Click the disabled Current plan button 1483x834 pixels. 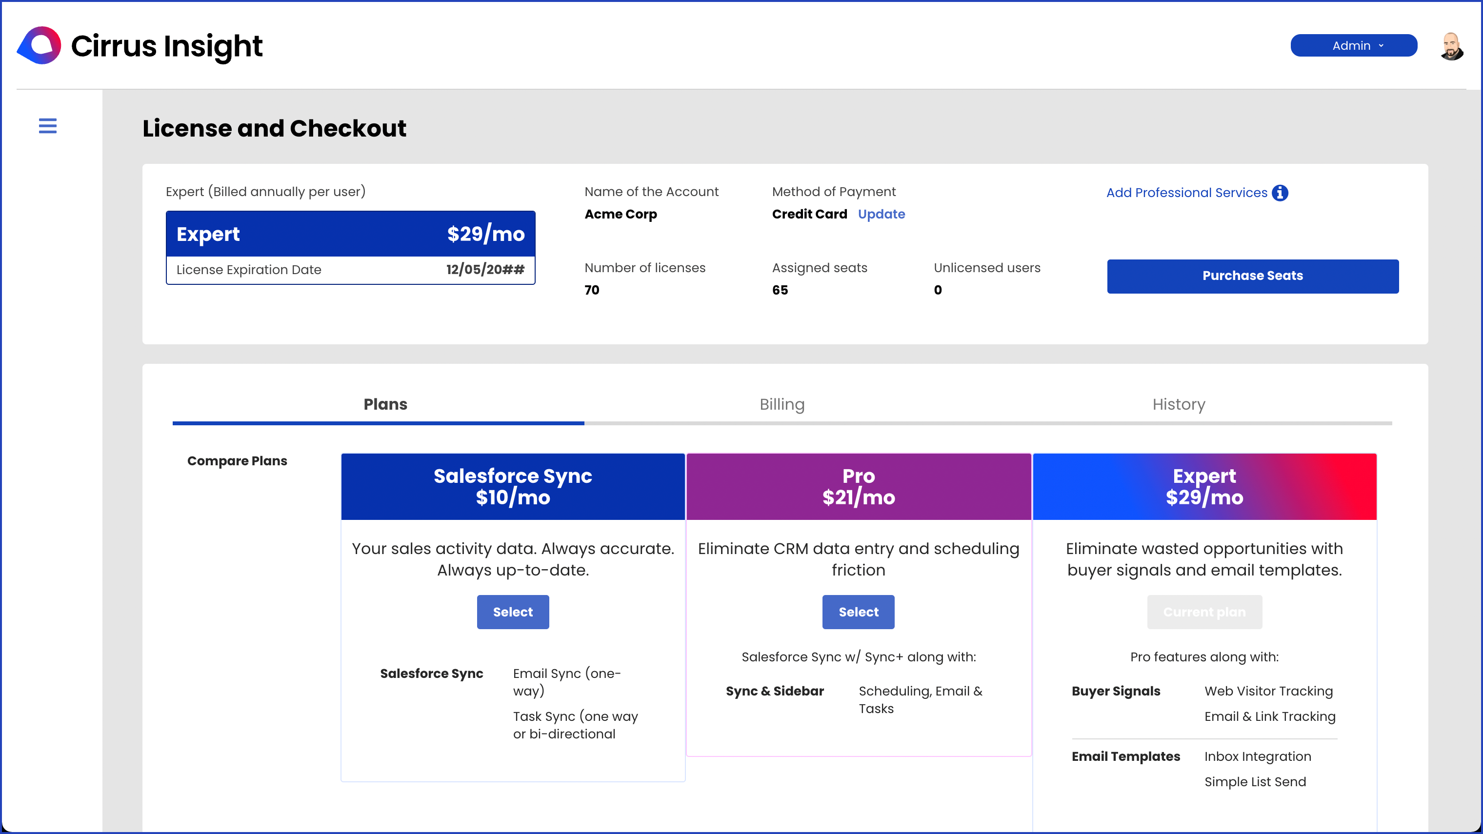point(1204,612)
